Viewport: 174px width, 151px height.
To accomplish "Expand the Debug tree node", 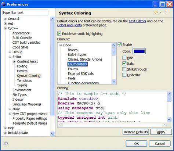I will [10, 52].
